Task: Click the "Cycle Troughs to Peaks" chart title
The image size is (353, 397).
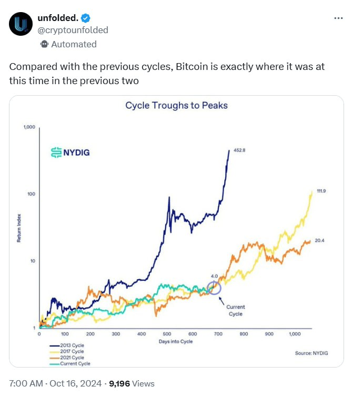Action: pos(176,105)
